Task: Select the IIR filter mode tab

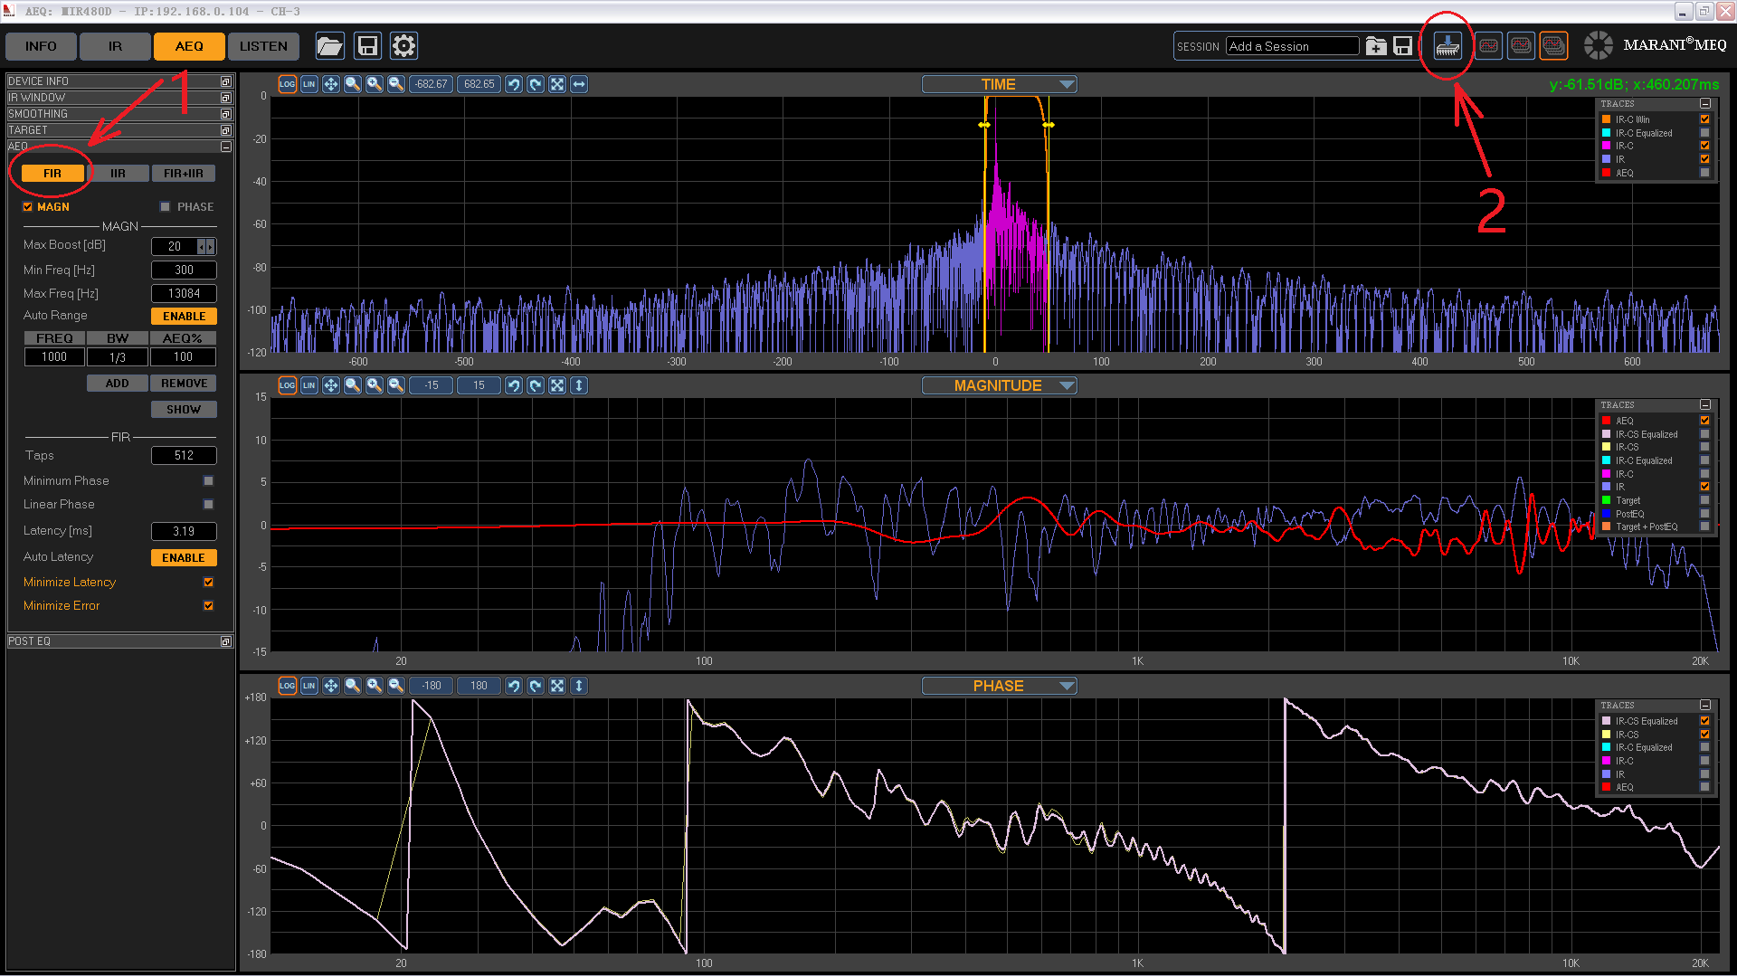Action: pyautogui.click(x=118, y=174)
